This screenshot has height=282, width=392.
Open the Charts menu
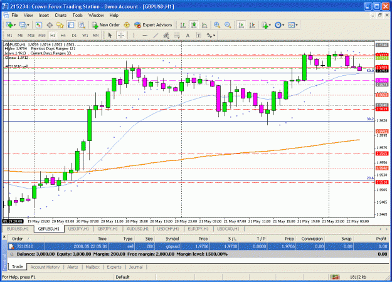[60, 15]
